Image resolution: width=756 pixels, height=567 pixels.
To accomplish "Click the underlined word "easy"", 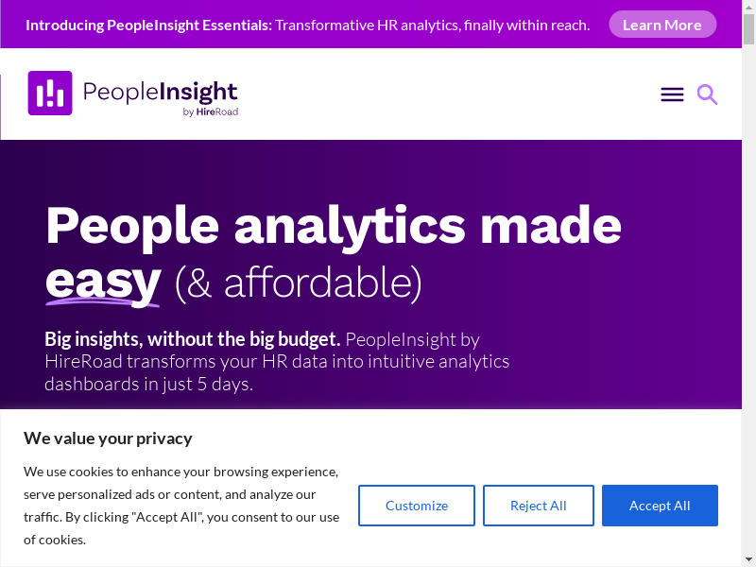I will coord(103,281).
